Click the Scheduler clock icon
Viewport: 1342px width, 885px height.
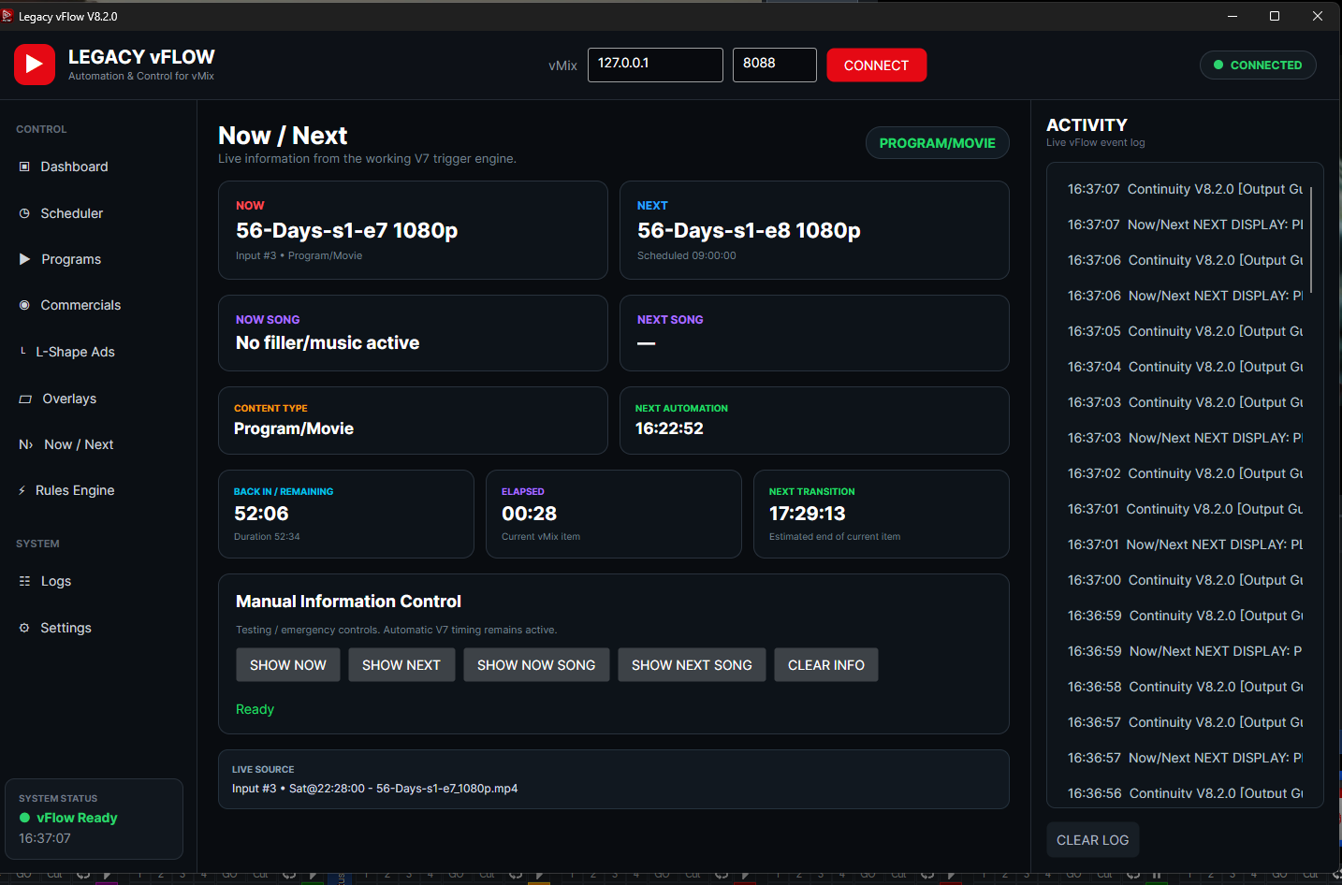pos(24,213)
